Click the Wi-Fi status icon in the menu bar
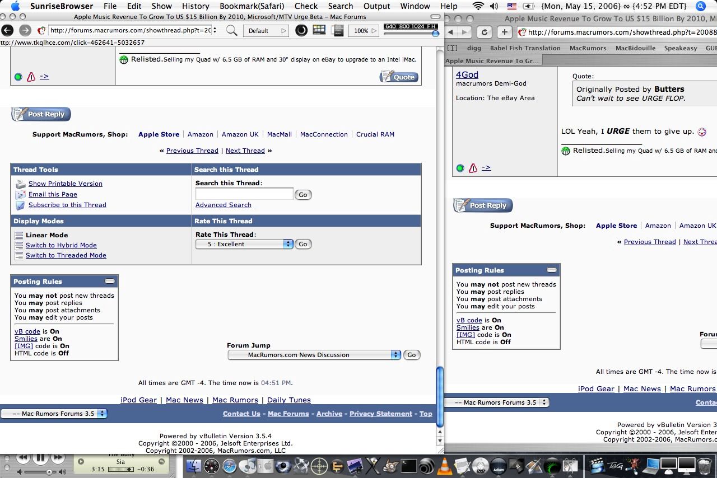 click(x=478, y=6)
